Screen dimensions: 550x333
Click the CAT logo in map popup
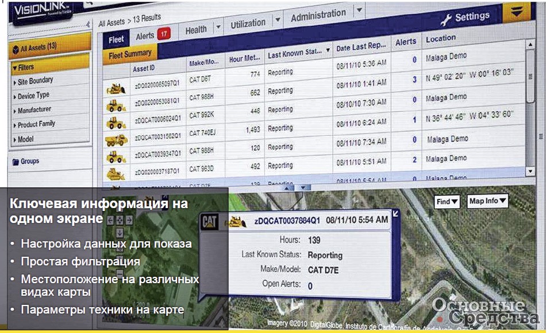[x=209, y=222]
